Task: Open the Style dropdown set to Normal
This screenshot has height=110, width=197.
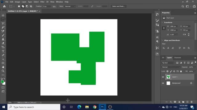Action: pos(70,6)
